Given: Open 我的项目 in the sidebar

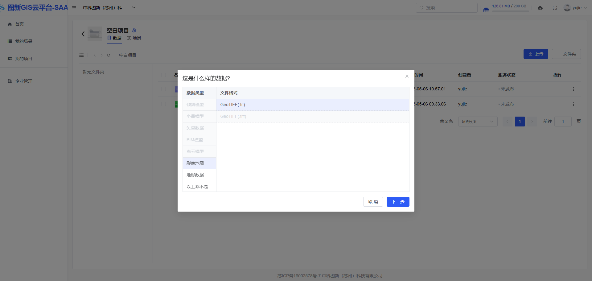Looking at the screenshot, I should [x=23, y=59].
